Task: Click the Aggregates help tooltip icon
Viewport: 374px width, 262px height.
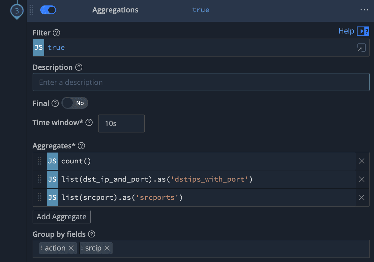Action: [x=82, y=146]
